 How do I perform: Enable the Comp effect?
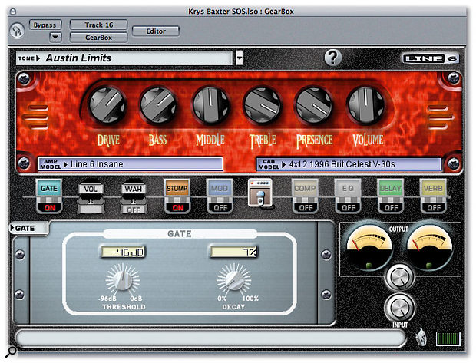pyautogui.click(x=305, y=196)
